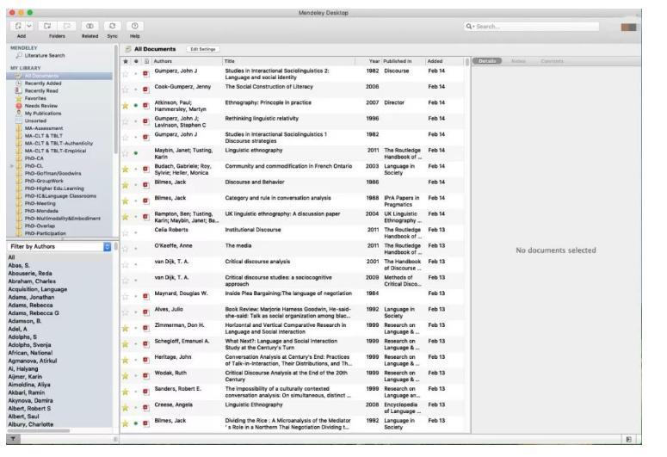Click the user profile avatar
Image resolution: width=667 pixels, height=457 pixels.
pyautogui.click(x=628, y=28)
